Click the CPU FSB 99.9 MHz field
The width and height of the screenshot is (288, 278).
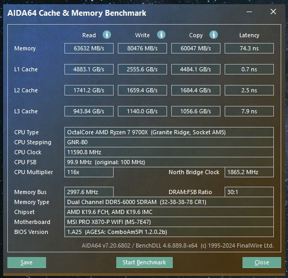point(169,162)
